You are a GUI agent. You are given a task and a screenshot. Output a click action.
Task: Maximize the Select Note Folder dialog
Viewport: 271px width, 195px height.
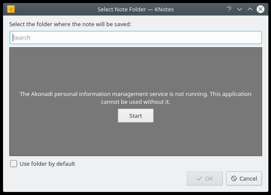tap(250, 9)
